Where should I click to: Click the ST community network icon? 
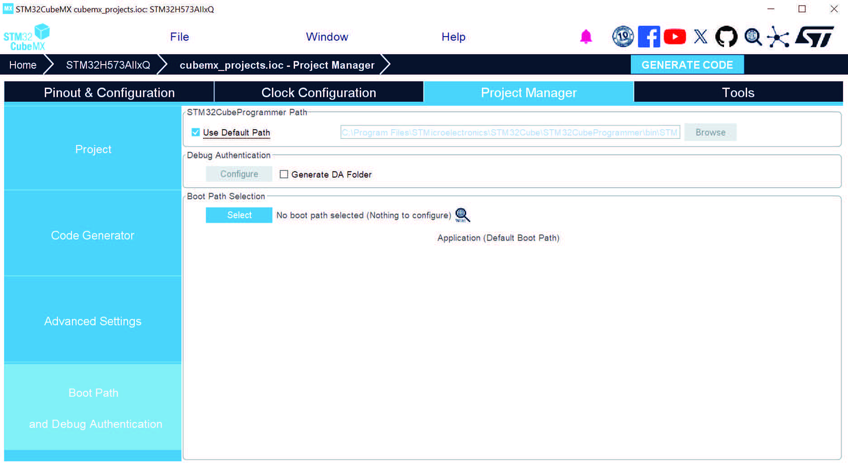pyautogui.click(x=778, y=37)
